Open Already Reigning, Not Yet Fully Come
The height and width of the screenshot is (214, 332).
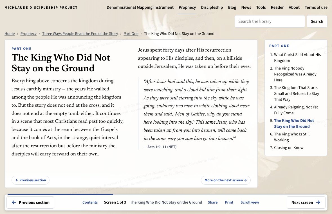click(x=296, y=110)
